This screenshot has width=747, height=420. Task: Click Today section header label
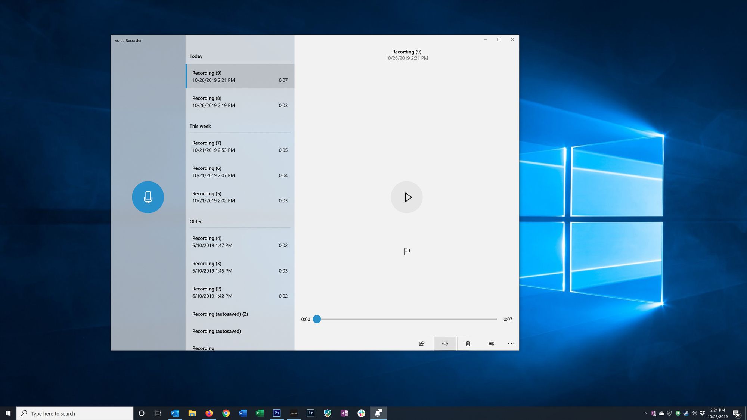(x=196, y=56)
